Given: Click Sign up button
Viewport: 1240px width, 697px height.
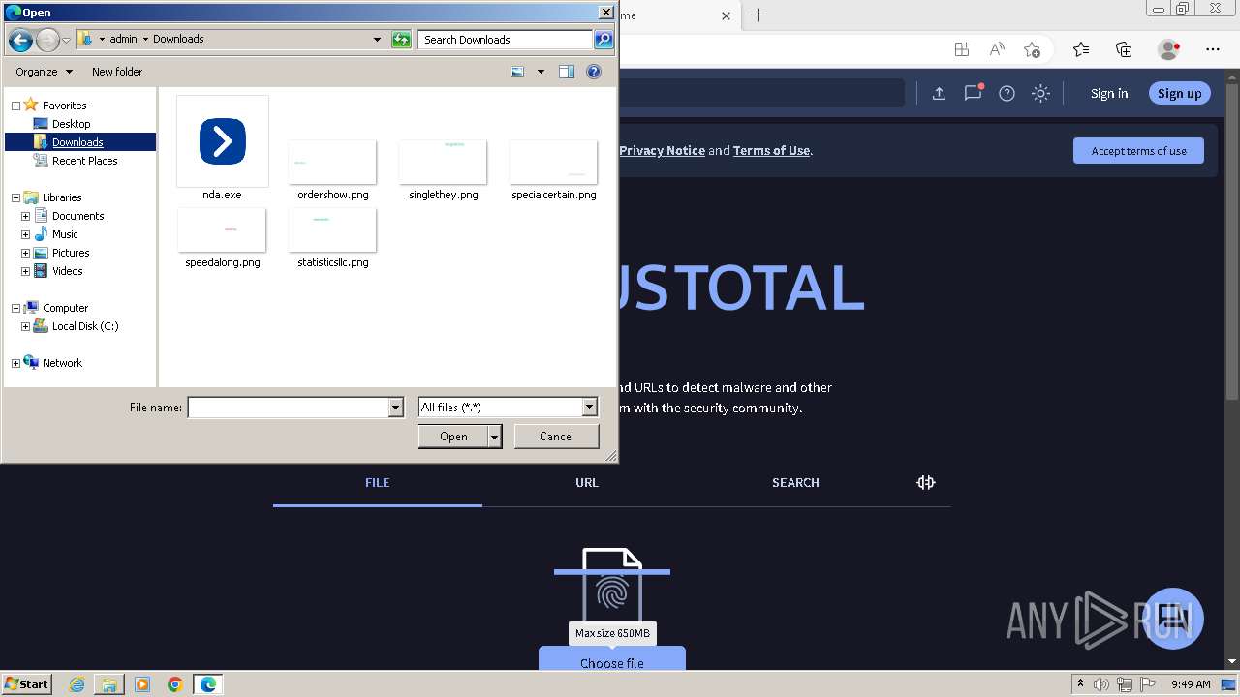Looking at the screenshot, I should (x=1179, y=94).
